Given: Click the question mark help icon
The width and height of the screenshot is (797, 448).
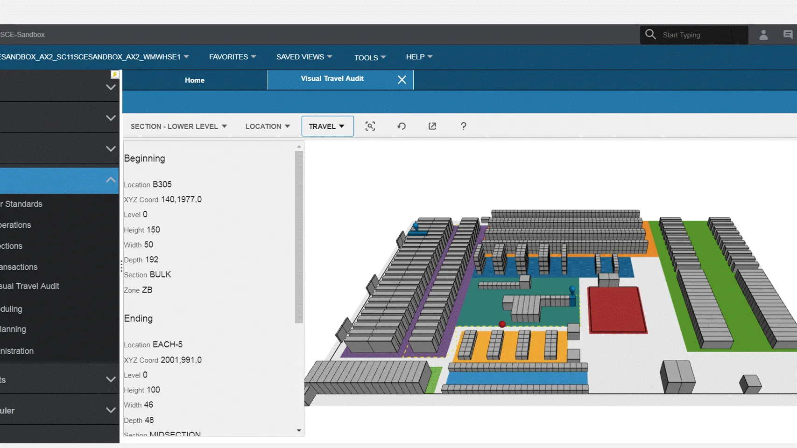Looking at the screenshot, I should click(464, 126).
